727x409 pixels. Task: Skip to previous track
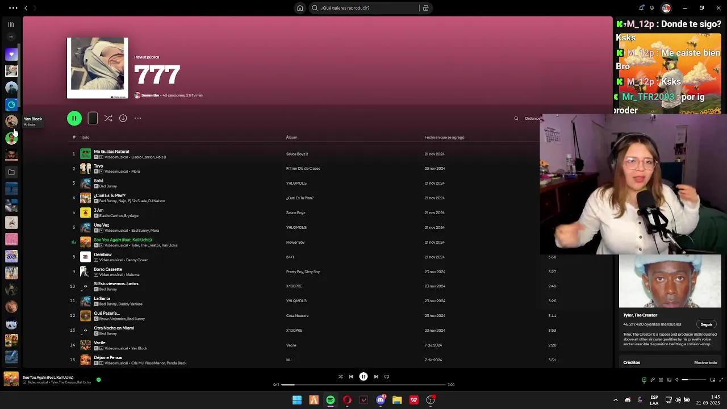[x=351, y=377]
